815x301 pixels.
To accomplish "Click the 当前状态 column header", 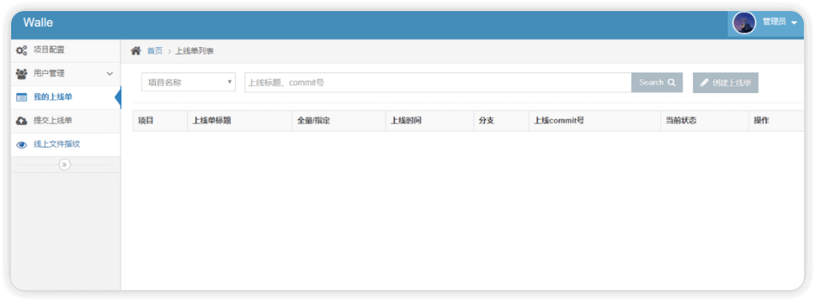I will tap(705, 120).
